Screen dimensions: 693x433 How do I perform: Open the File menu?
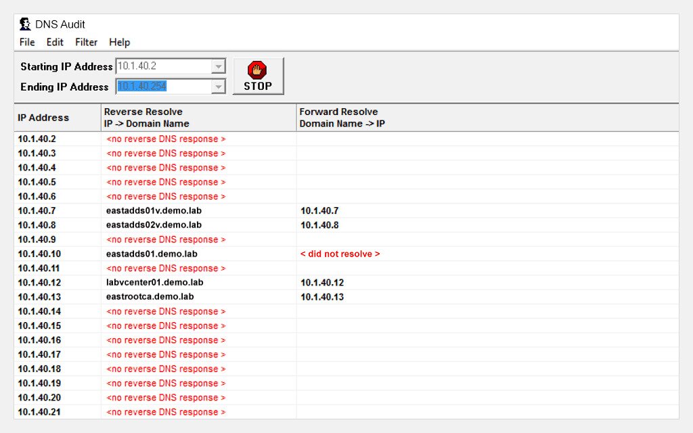(x=26, y=42)
